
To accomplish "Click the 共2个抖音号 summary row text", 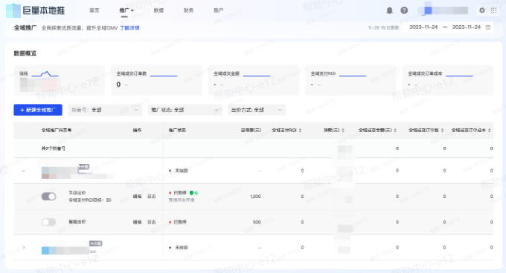I will pos(54,148).
